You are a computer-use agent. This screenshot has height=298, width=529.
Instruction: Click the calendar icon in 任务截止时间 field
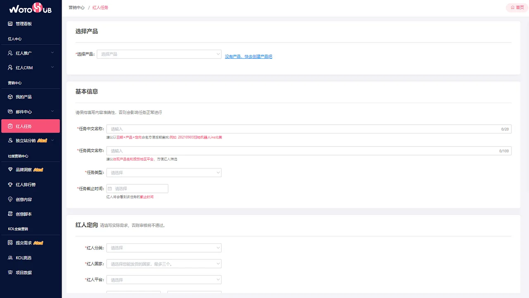pyautogui.click(x=111, y=188)
